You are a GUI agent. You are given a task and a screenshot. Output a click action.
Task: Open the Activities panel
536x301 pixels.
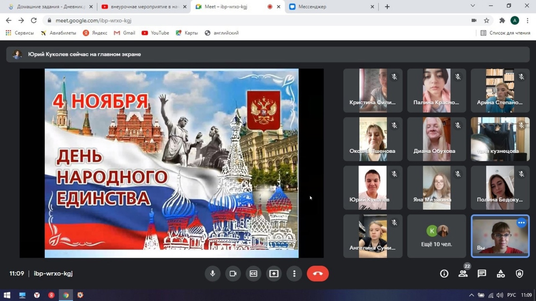point(500,273)
